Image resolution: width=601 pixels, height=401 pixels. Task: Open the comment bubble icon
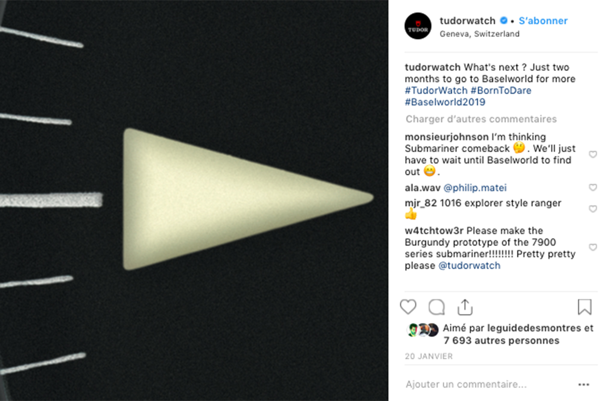tap(436, 307)
